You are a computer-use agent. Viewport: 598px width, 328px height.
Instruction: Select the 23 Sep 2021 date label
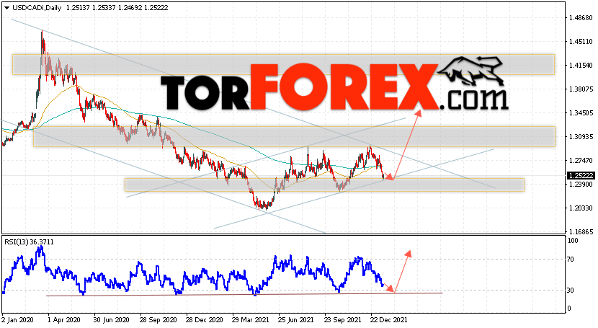point(342,319)
